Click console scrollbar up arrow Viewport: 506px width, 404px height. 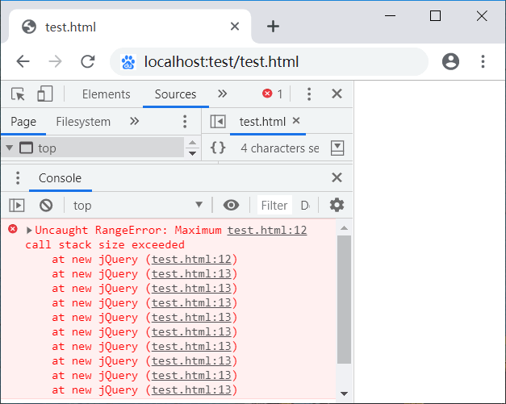coord(344,228)
